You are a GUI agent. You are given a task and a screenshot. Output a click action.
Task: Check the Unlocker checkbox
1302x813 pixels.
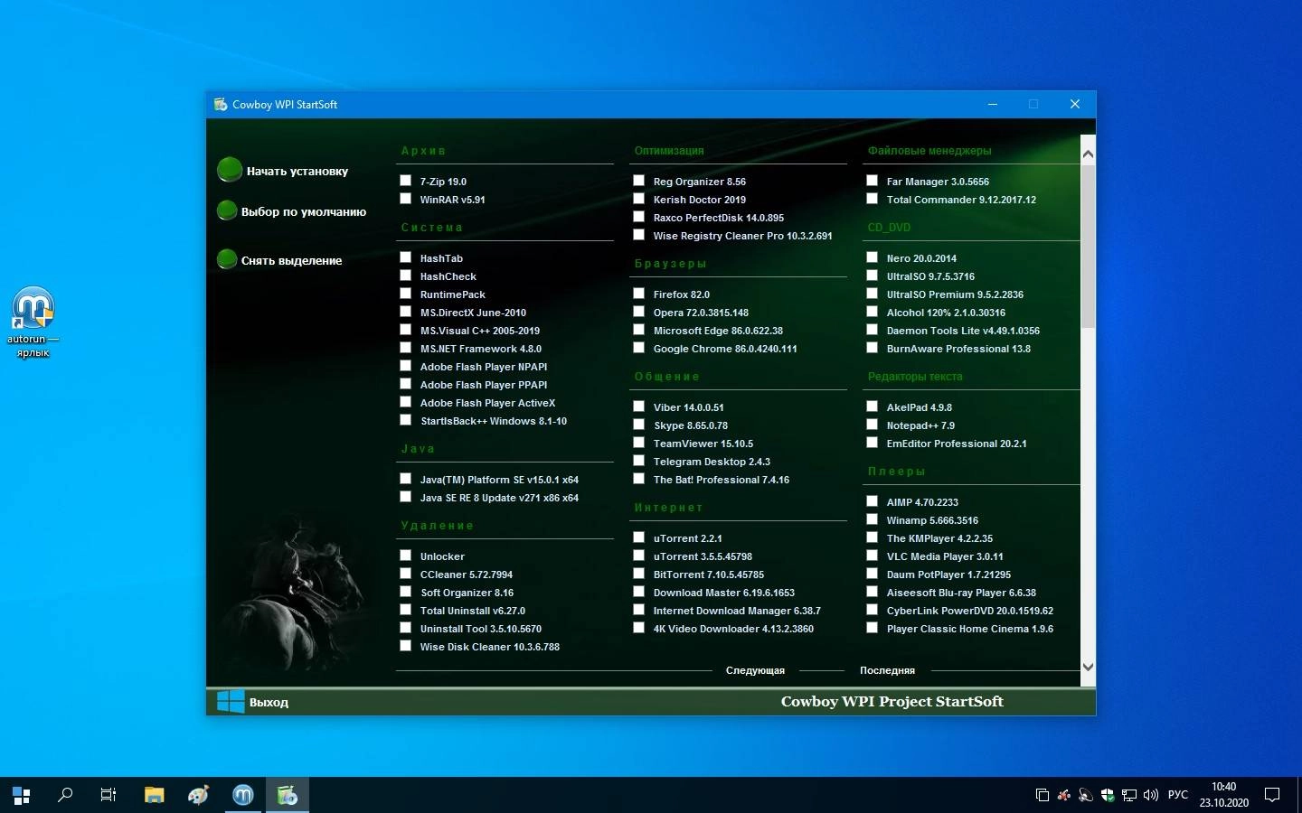[406, 556]
